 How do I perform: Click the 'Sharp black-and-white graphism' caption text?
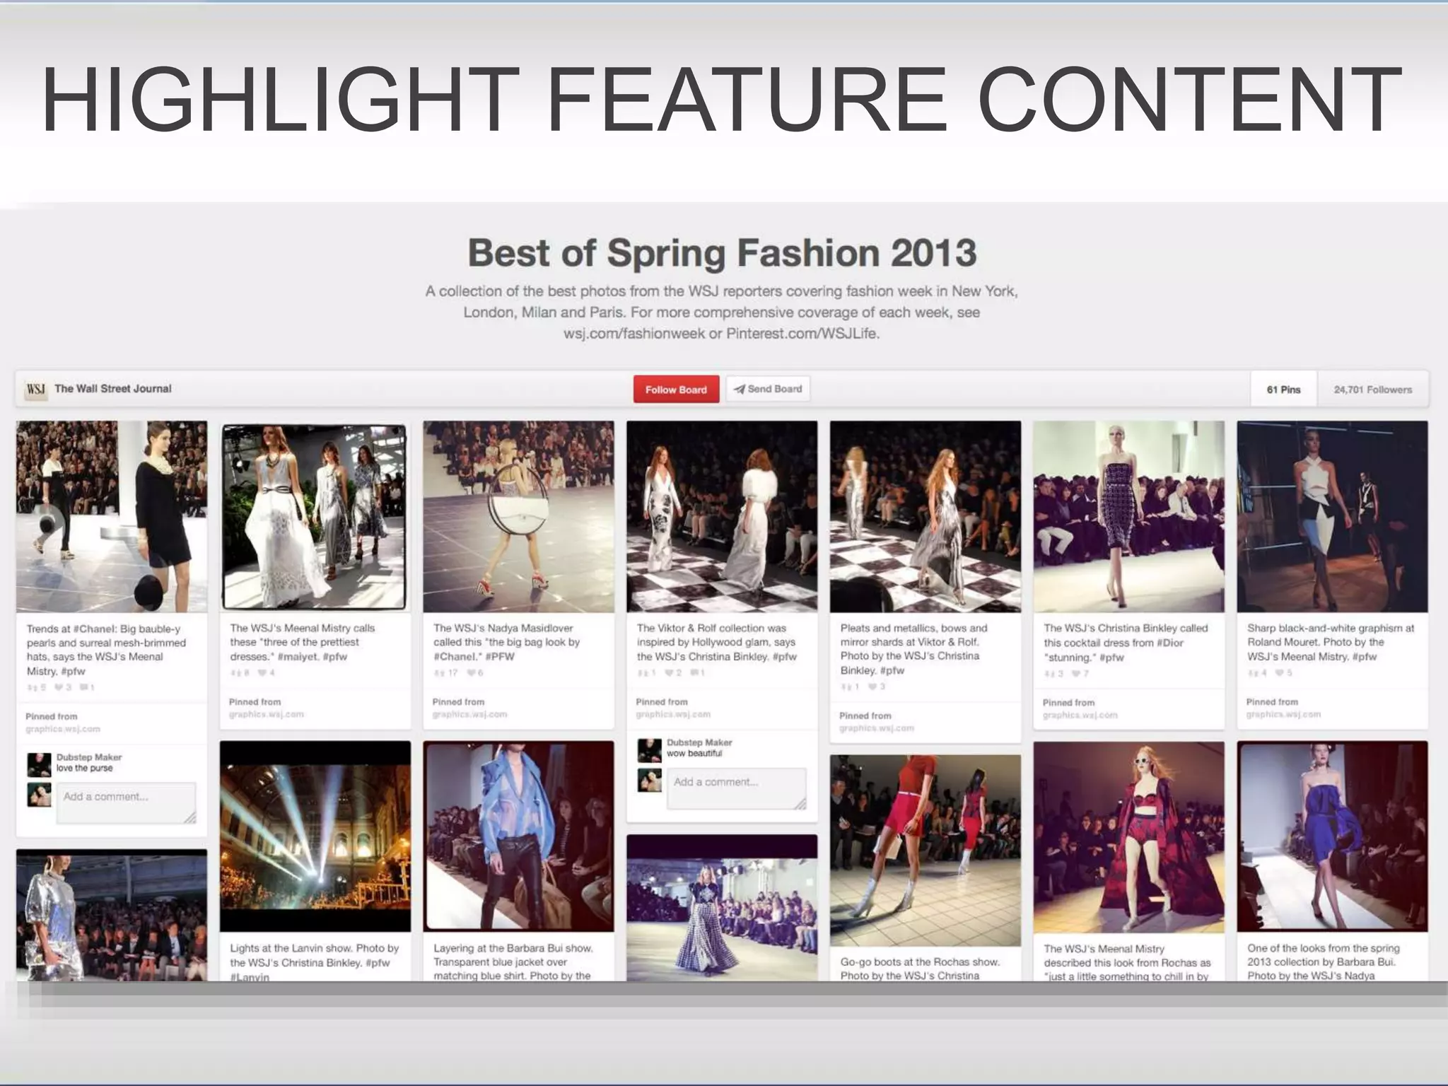1331,642
